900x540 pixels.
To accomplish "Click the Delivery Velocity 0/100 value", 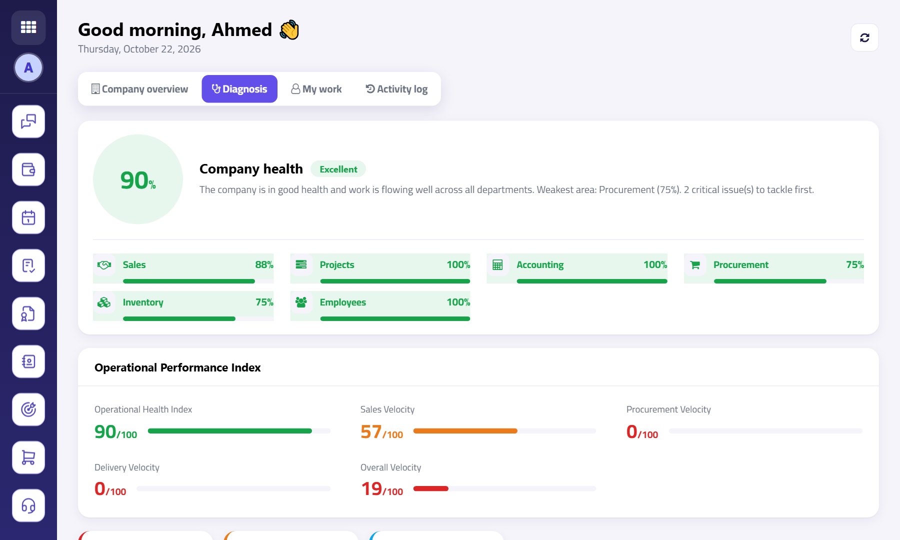I will [110, 489].
